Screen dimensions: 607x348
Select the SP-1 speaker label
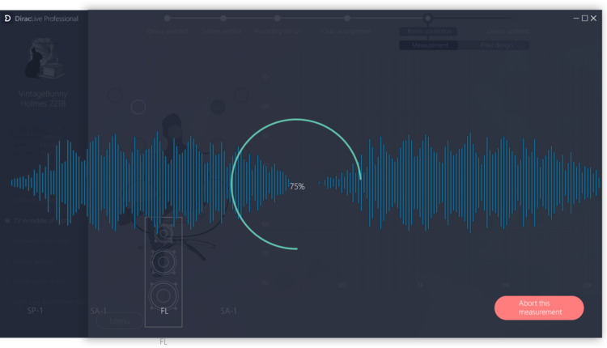(35, 311)
